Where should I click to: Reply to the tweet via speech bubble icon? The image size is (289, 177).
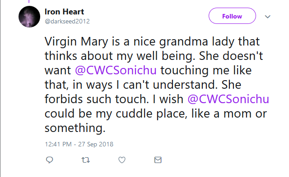[x=49, y=160]
